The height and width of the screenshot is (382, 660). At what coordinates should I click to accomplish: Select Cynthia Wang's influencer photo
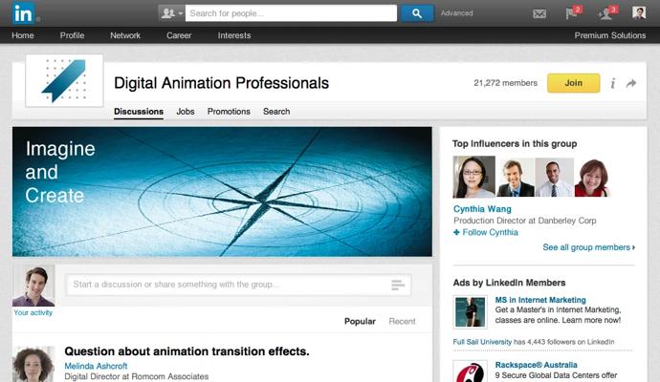[473, 177]
